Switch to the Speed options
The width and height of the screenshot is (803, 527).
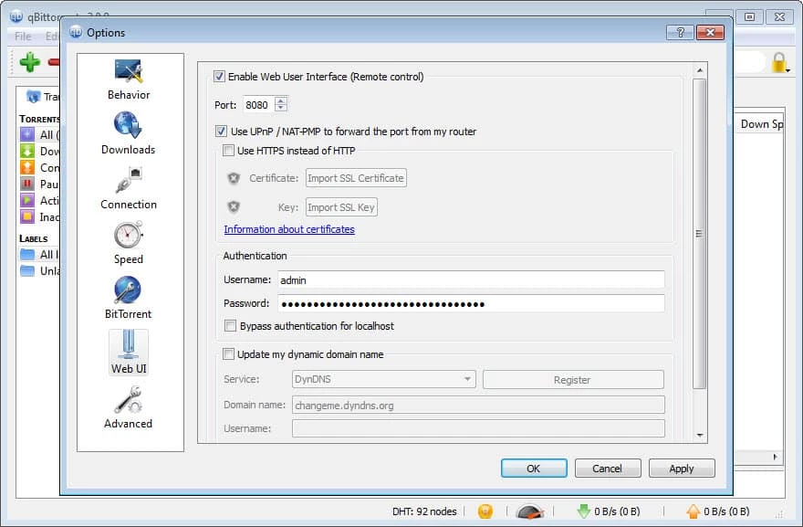point(129,243)
